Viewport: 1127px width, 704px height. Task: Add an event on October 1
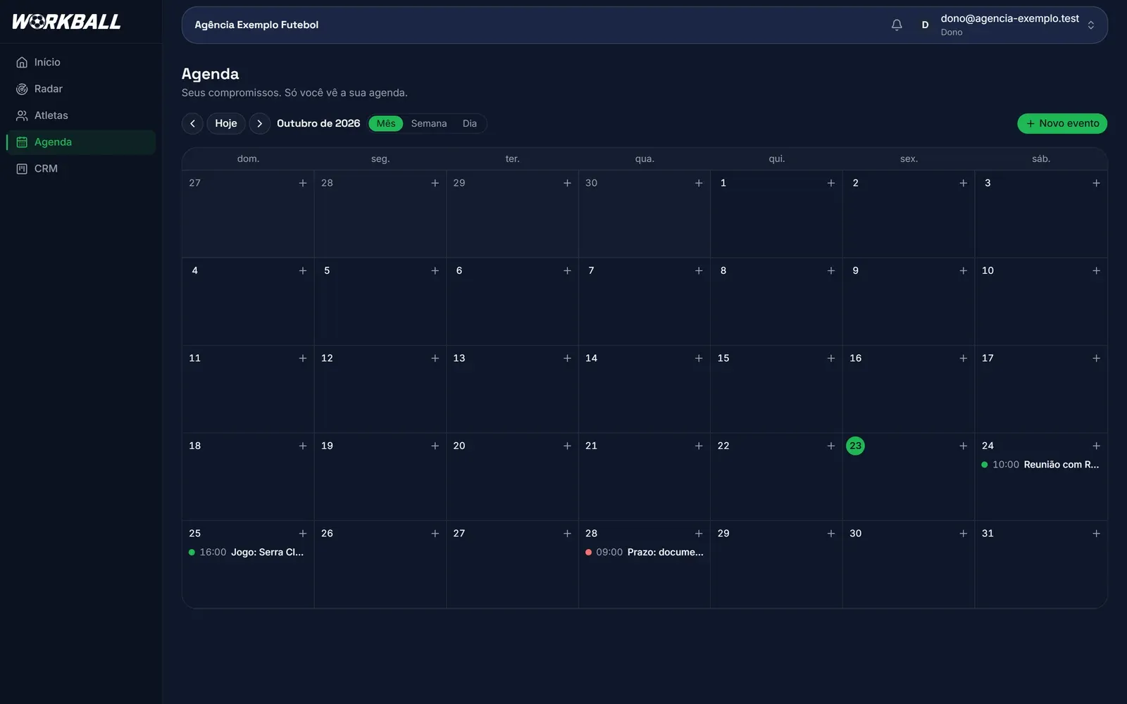click(x=831, y=183)
